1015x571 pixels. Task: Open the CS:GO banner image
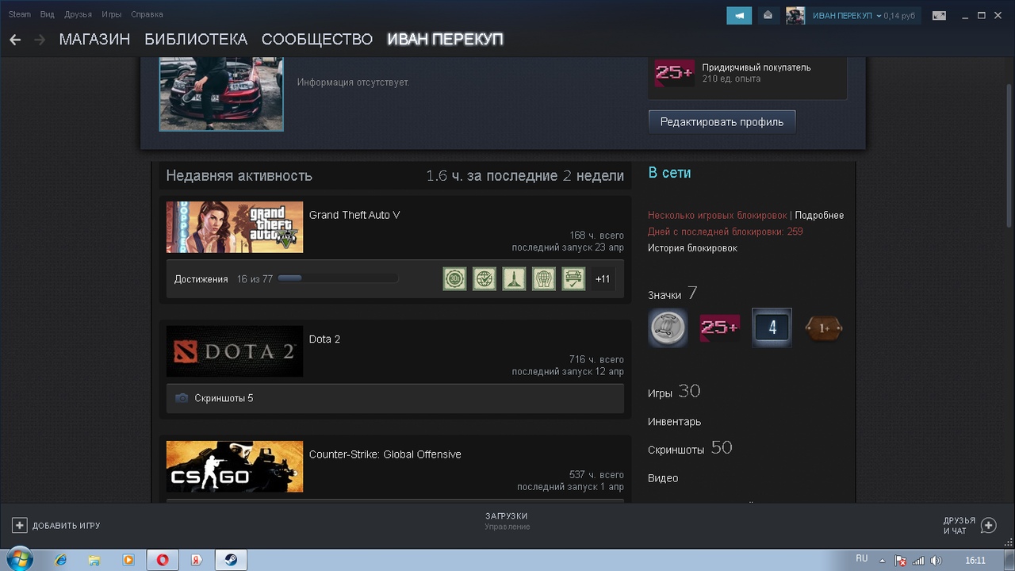click(235, 466)
